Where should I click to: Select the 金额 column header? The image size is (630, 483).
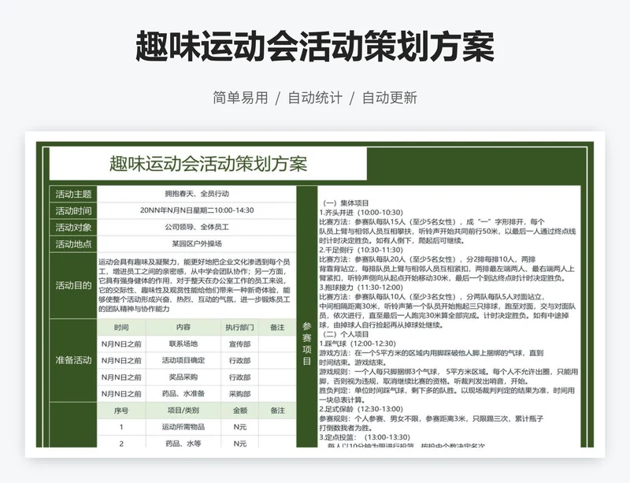pyautogui.click(x=240, y=411)
